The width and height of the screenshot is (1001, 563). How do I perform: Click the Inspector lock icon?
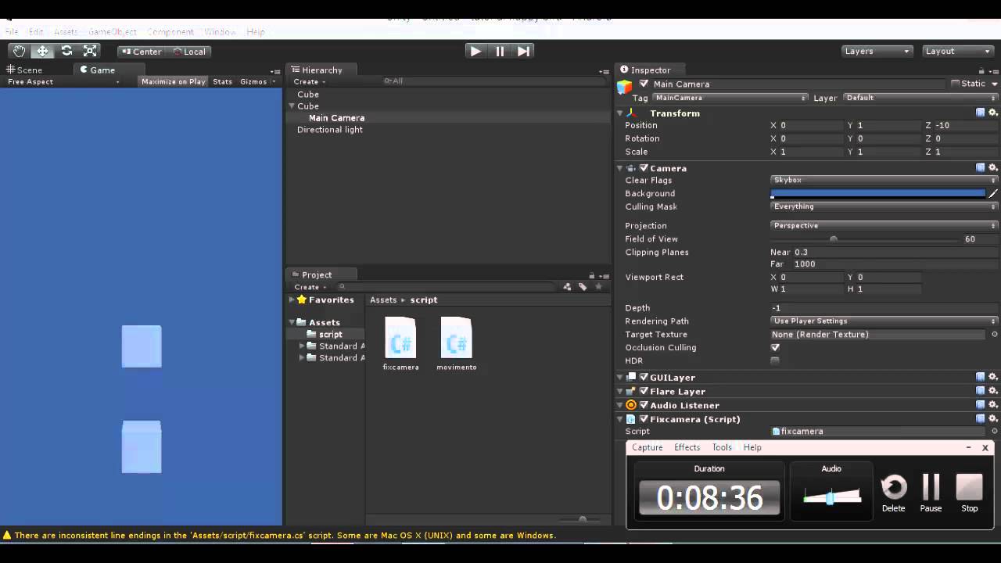983,70
